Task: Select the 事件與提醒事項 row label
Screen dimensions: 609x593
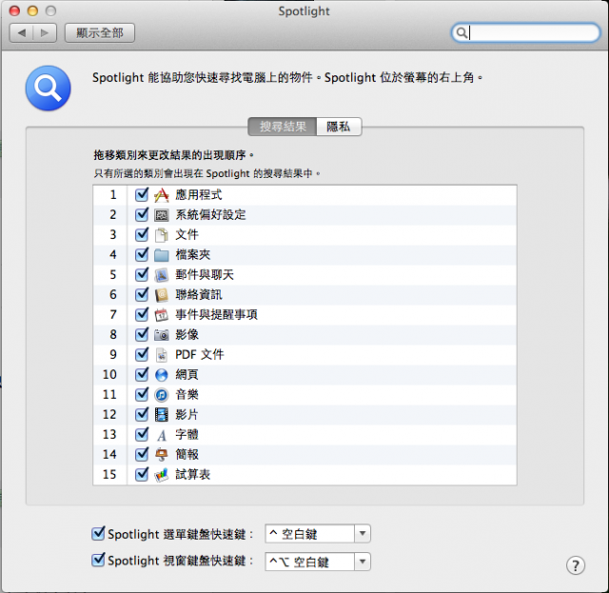Action: (x=216, y=314)
